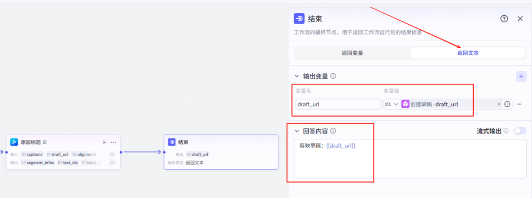Expand more inputs ellipsis on 添加标题 node
The width and height of the screenshot is (532, 198).
click(112, 154)
